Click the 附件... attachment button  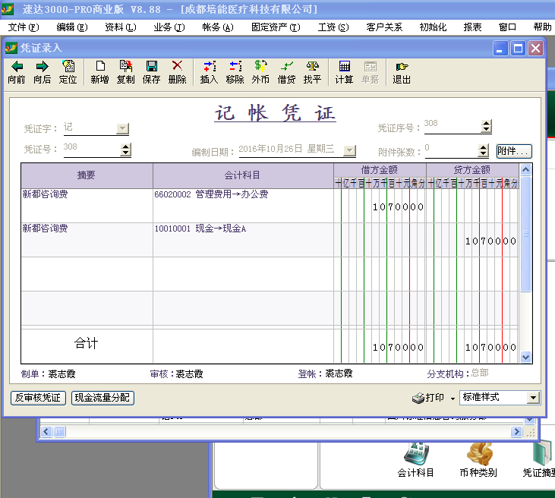[514, 151]
